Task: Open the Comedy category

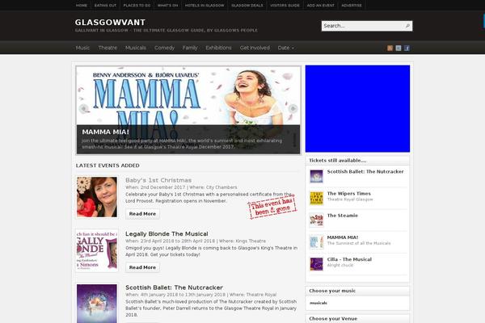Action: [164, 48]
